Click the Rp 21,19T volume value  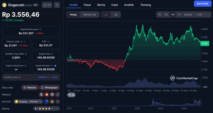pyautogui.click(x=11, y=46)
